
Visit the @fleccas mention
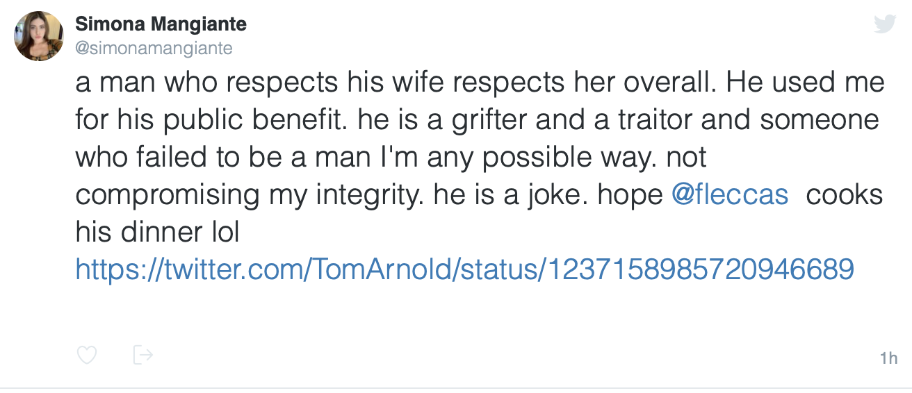pyautogui.click(x=730, y=195)
